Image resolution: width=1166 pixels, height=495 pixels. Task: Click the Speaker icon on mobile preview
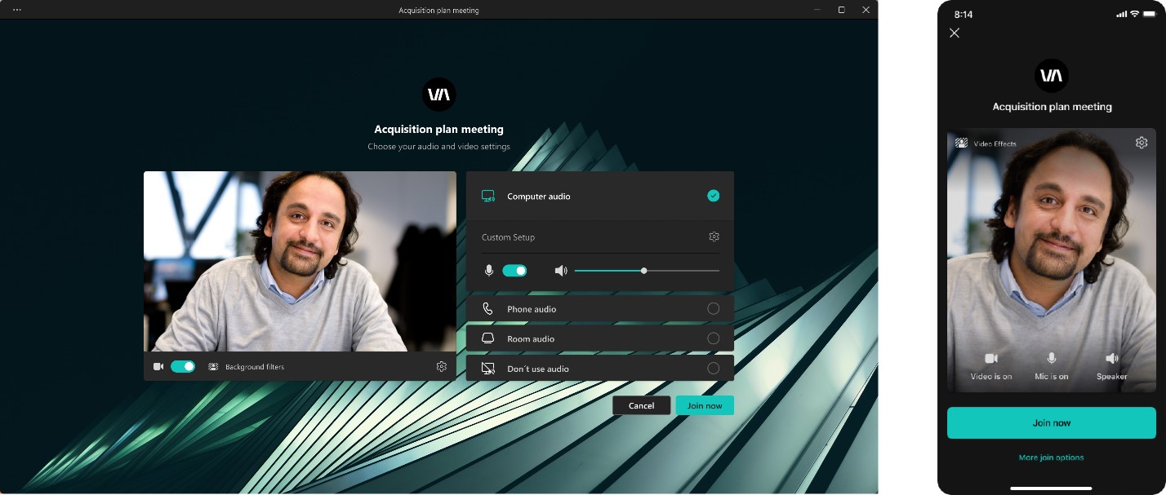coord(1112,358)
